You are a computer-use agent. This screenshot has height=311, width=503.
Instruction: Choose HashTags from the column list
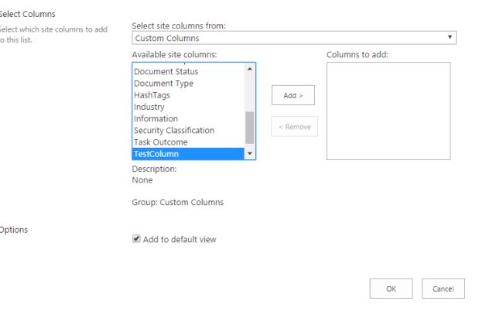[188, 95]
